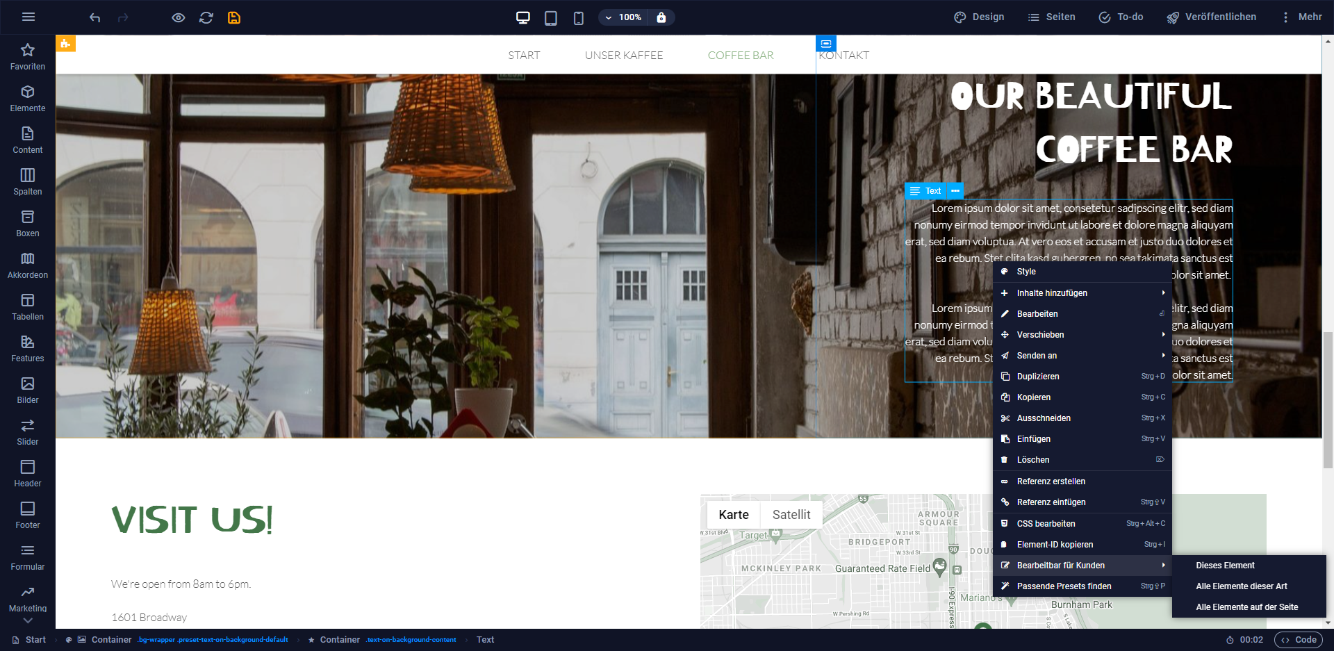Toggle preview mode eye icon

click(x=179, y=17)
